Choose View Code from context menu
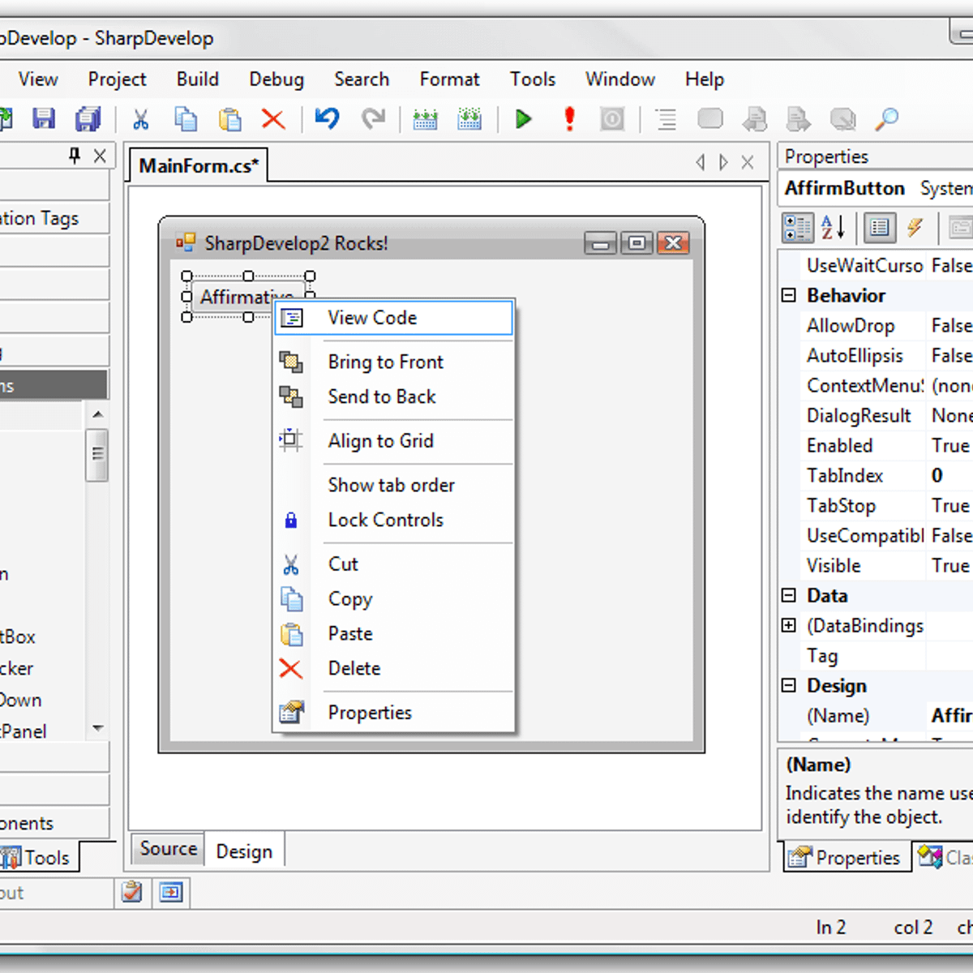Image resolution: width=973 pixels, height=973 pixels. pyautogui.click(x=394, y=318)
